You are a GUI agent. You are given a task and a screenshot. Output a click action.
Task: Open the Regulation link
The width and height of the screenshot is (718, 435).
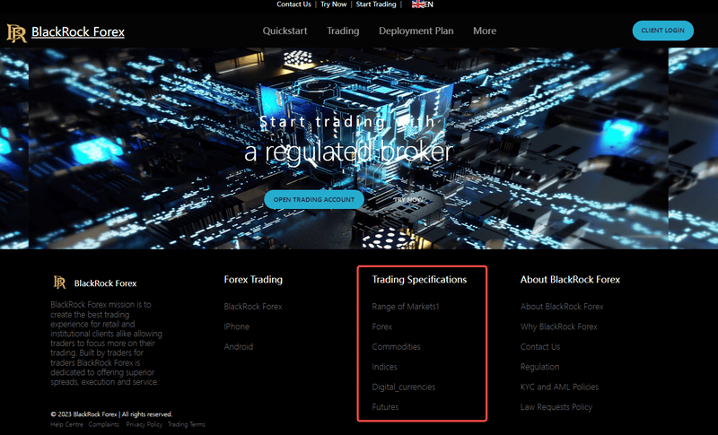(539, 367)
